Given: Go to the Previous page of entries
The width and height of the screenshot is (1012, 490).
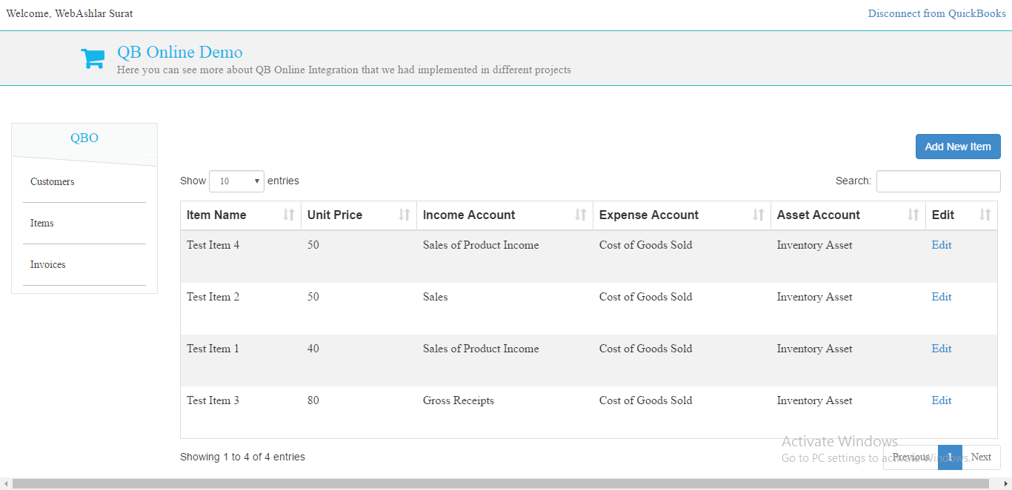Looking at the screenshot, I should [x=911, y=457].
